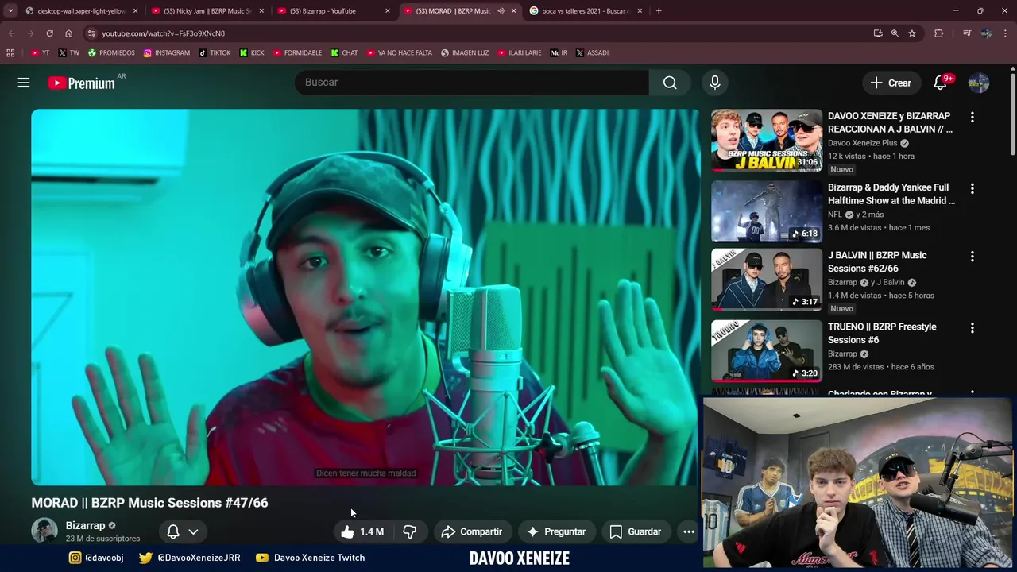Dislike the video with thumbs down
1017x572 pixels.
[x=409, y=531]
